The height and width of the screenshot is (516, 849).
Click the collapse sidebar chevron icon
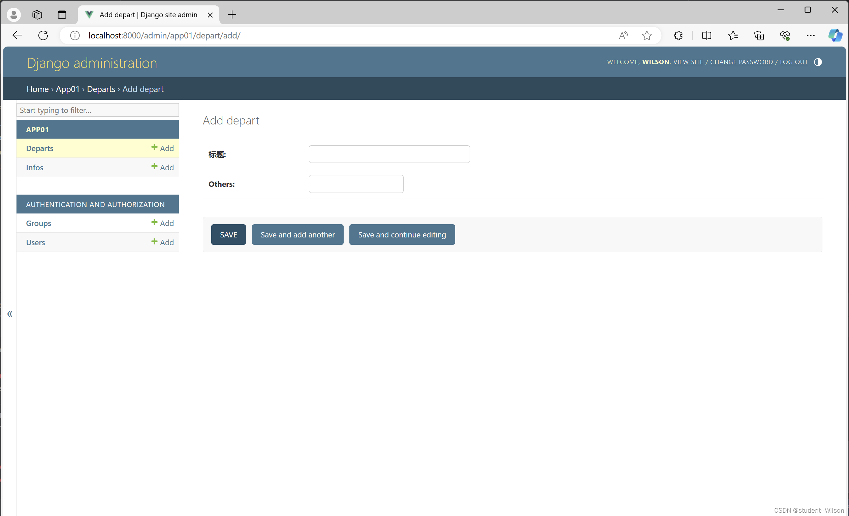click(10, 314)
